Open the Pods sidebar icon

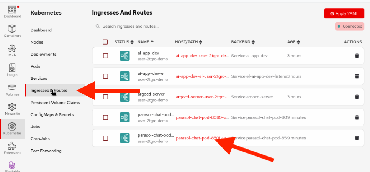pos(12,51)
